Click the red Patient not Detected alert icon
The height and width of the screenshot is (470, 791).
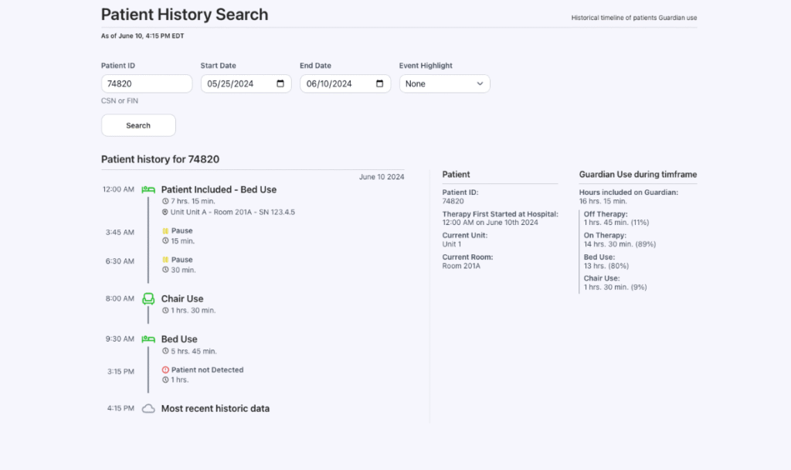(165, 370)
